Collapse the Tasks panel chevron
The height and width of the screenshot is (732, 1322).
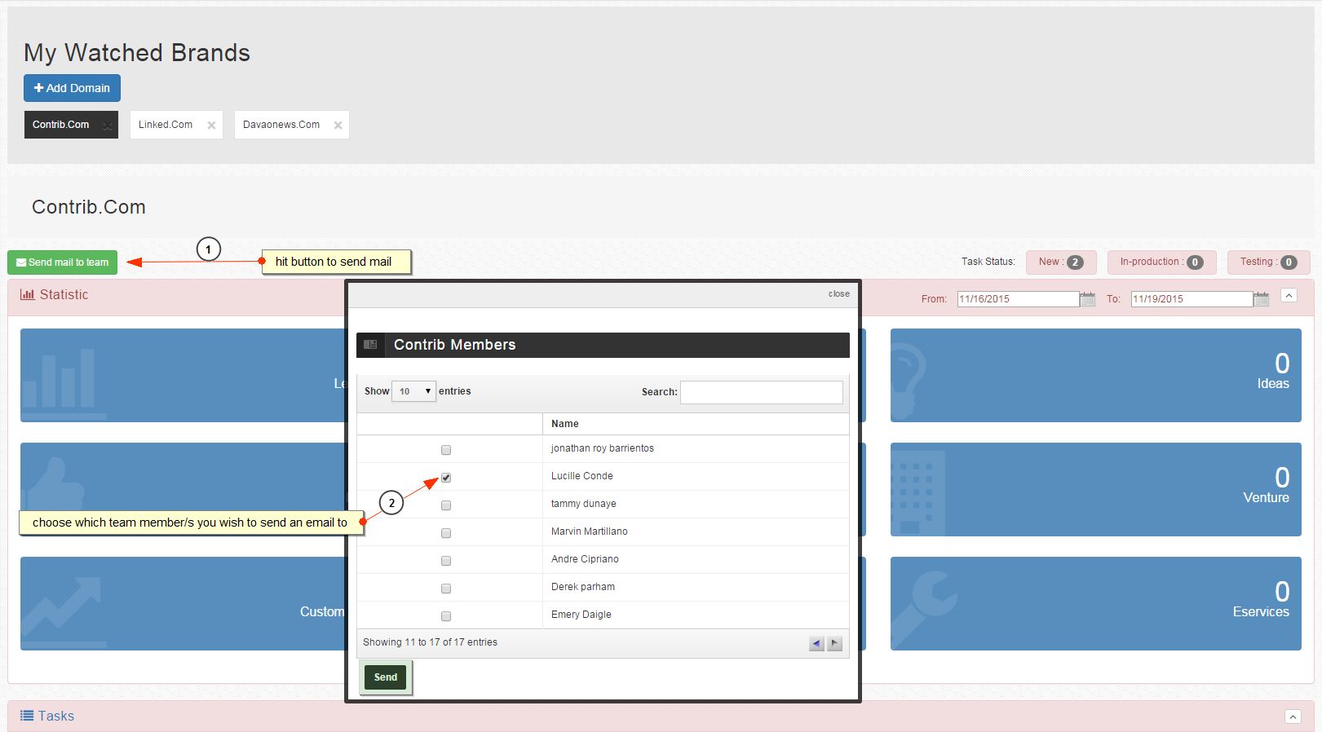1293,717
